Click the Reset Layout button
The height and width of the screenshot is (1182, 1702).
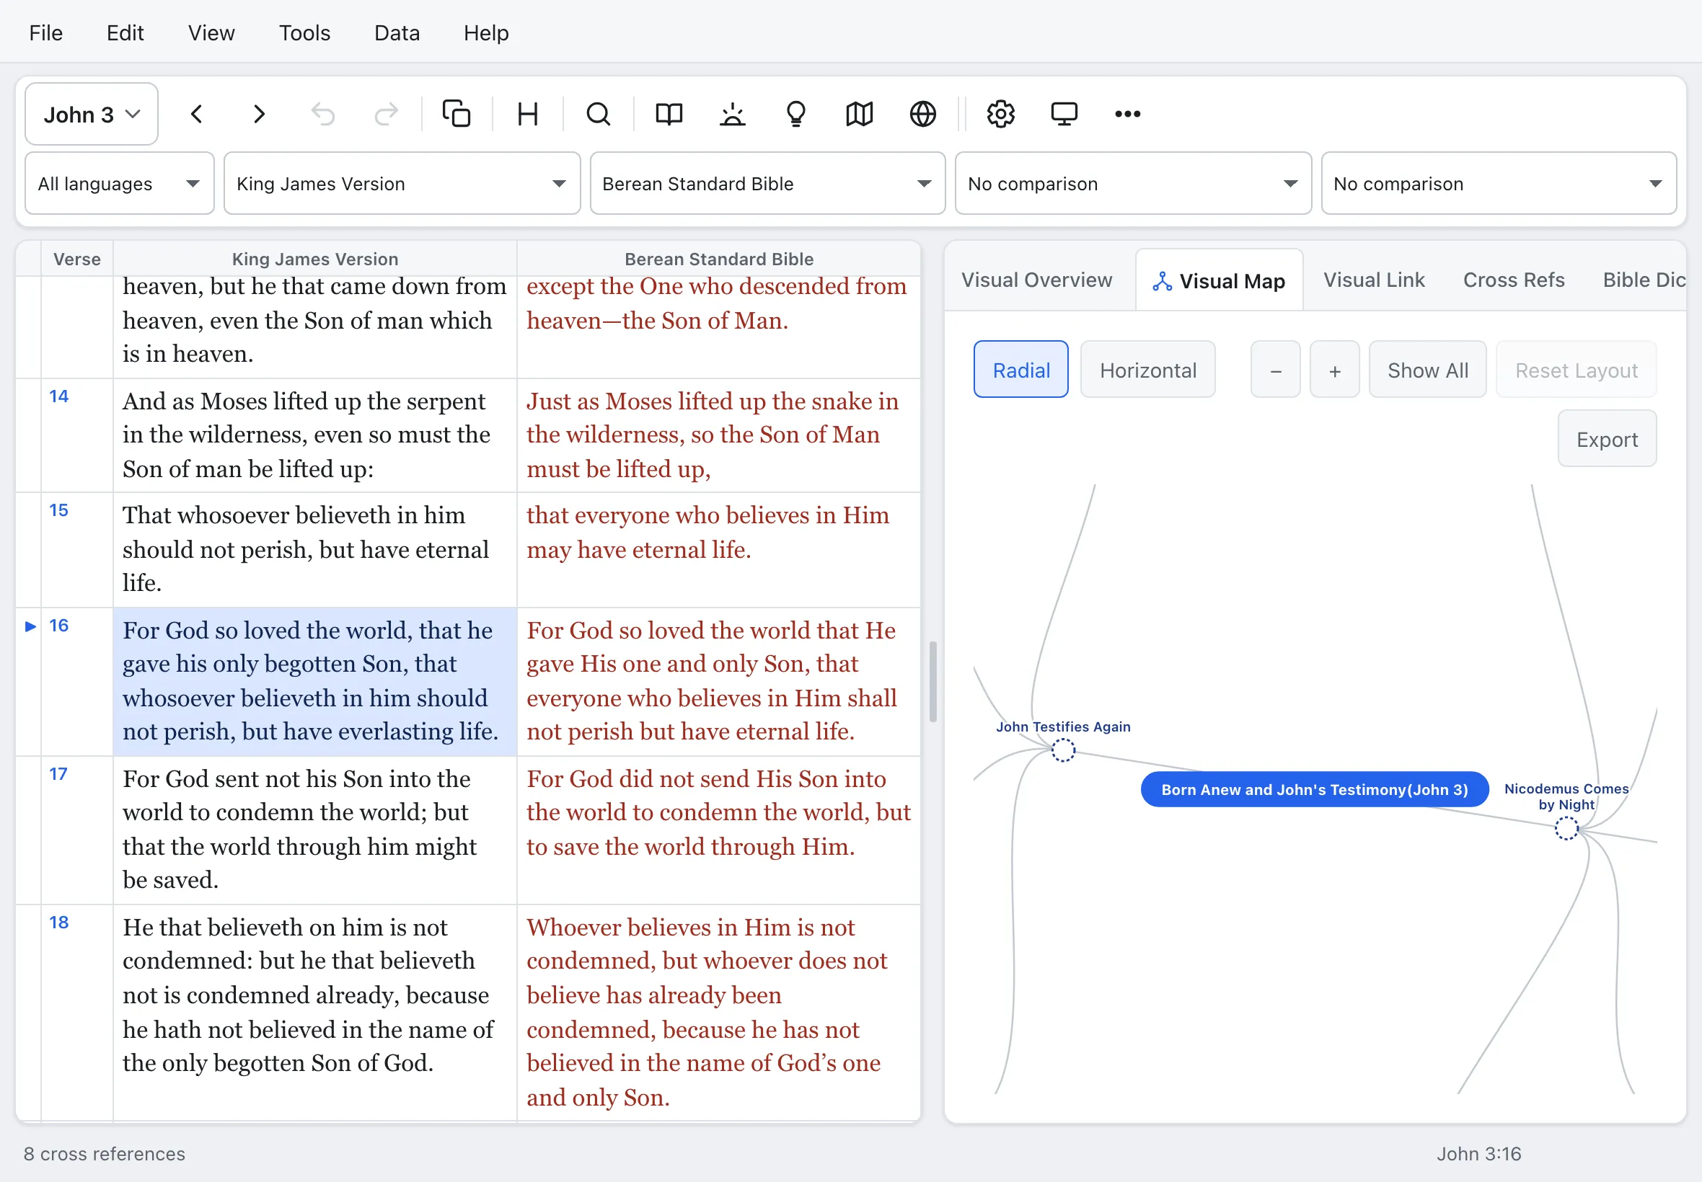tap(1576, 370)
